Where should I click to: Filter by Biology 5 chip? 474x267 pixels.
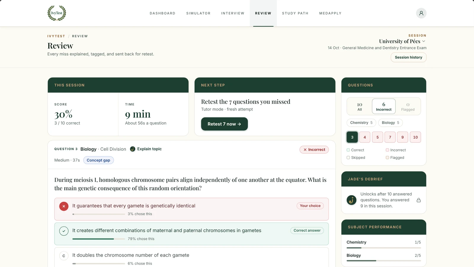pos(390,123)
